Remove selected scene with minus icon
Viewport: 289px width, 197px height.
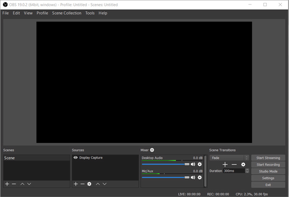(x=14, y=184)
